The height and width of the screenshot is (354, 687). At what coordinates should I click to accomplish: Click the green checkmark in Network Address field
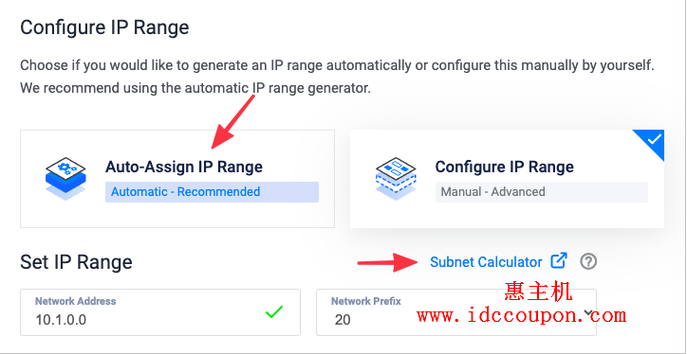[274, 312]
